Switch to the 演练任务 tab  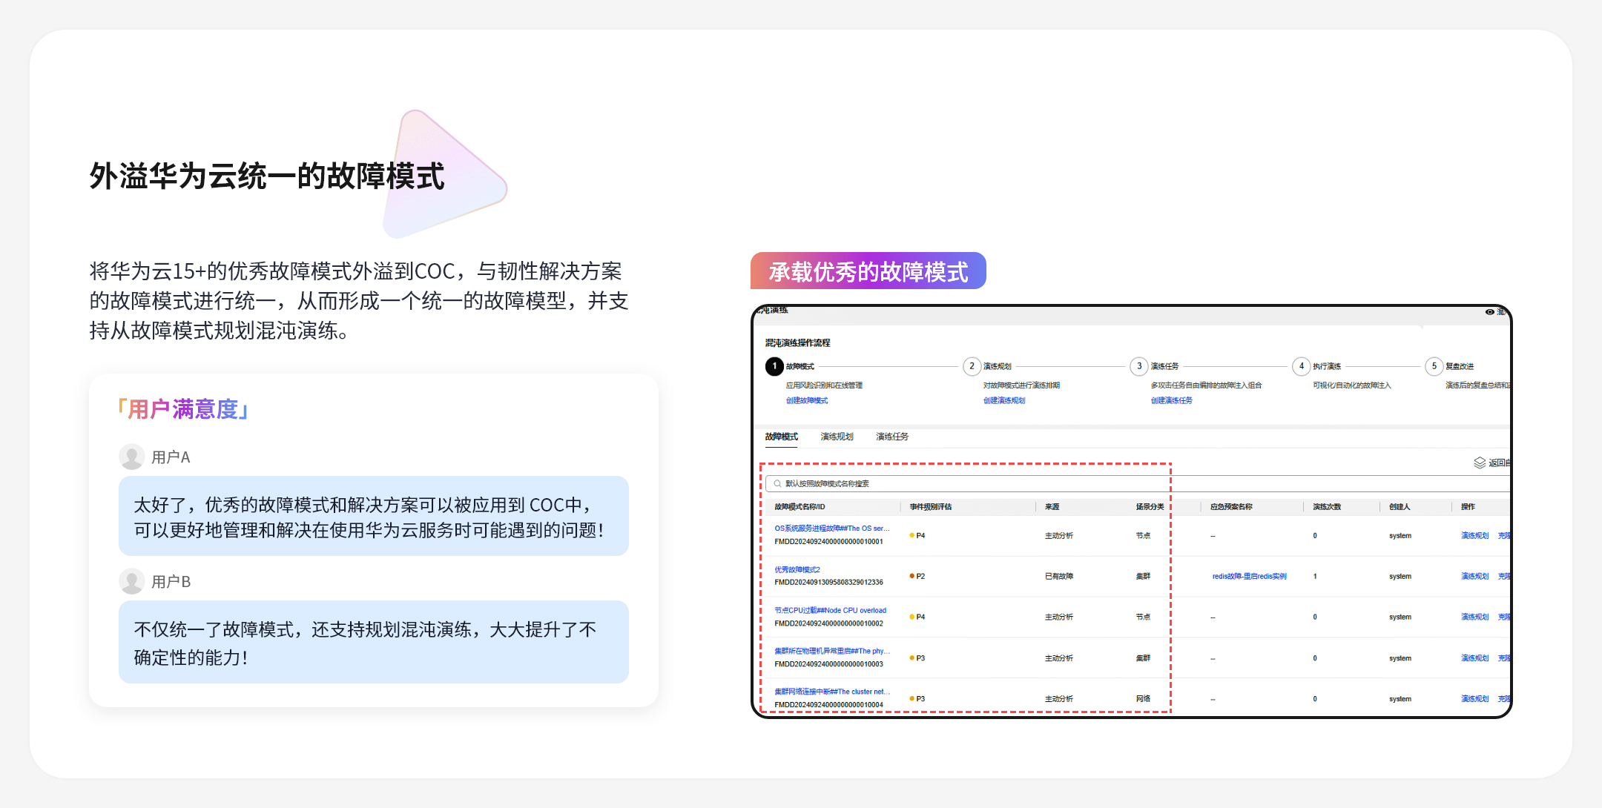pyautogui.click(x=892, y=437)
